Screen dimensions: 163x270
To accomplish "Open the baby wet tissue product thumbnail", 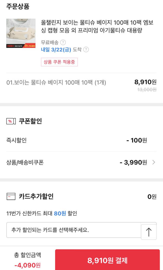I will pyautogui.click(x=21, y=33).
